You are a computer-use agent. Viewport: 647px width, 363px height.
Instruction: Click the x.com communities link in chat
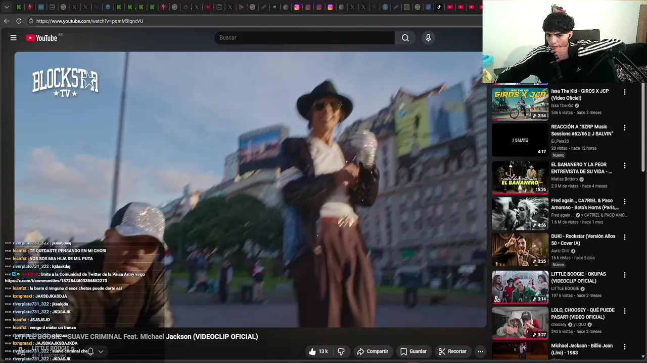(x=56, y=281)
